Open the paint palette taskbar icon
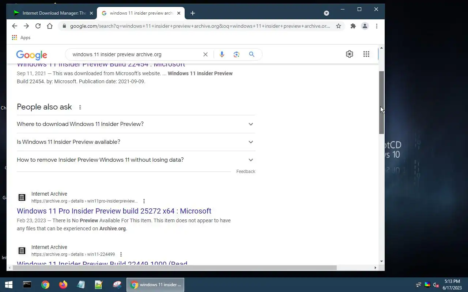Image resolution: width=468 pixels, height=292 pixels. click(117, 285)
